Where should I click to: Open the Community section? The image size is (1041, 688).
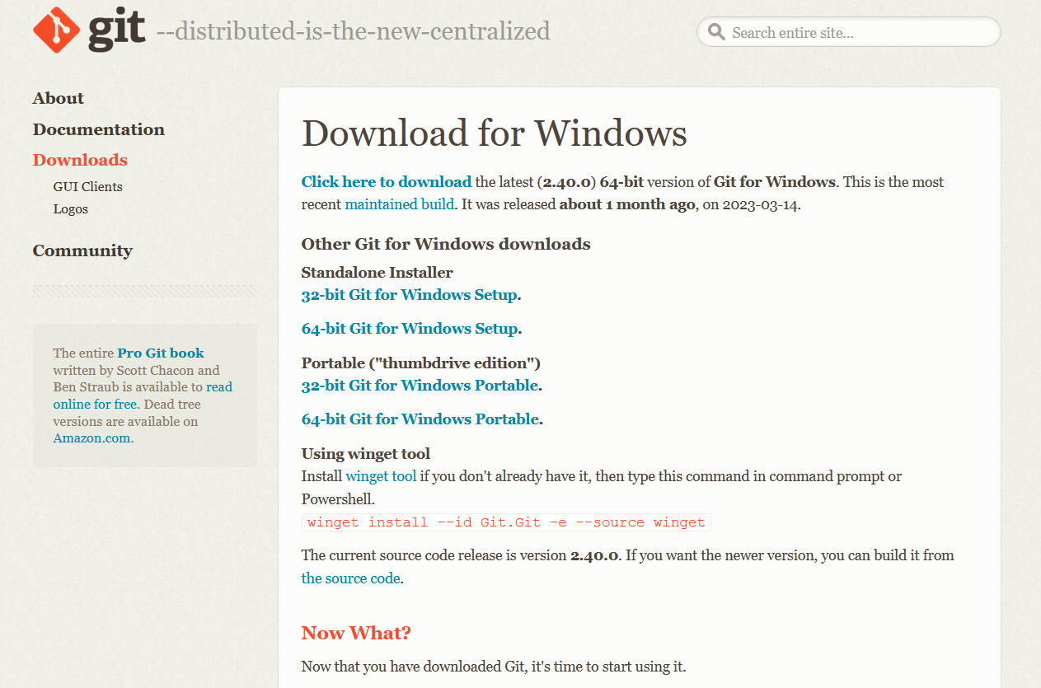click(x=82, y=250)
